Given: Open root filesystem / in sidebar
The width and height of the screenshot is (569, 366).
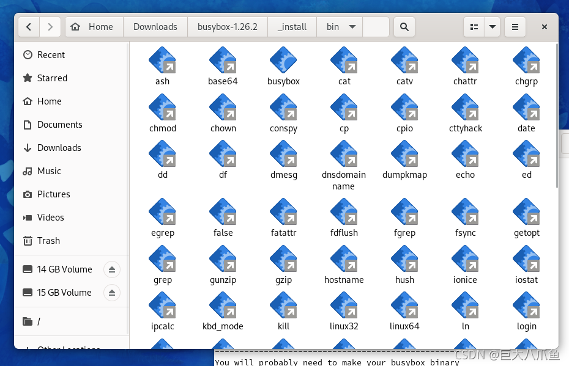Looking at the screenshot, I should pyautogui.click(x=72, y=321).
